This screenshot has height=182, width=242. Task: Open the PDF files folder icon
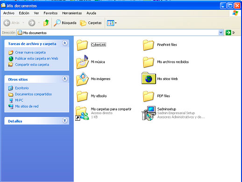click(x=149, y=96)
